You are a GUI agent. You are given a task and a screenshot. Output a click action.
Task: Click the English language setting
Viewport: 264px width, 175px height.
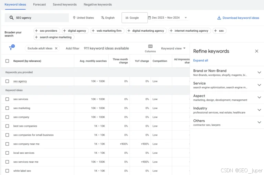click(108, 18)
